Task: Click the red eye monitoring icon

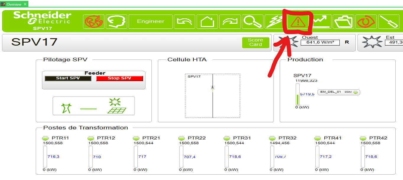Action: 366,22
